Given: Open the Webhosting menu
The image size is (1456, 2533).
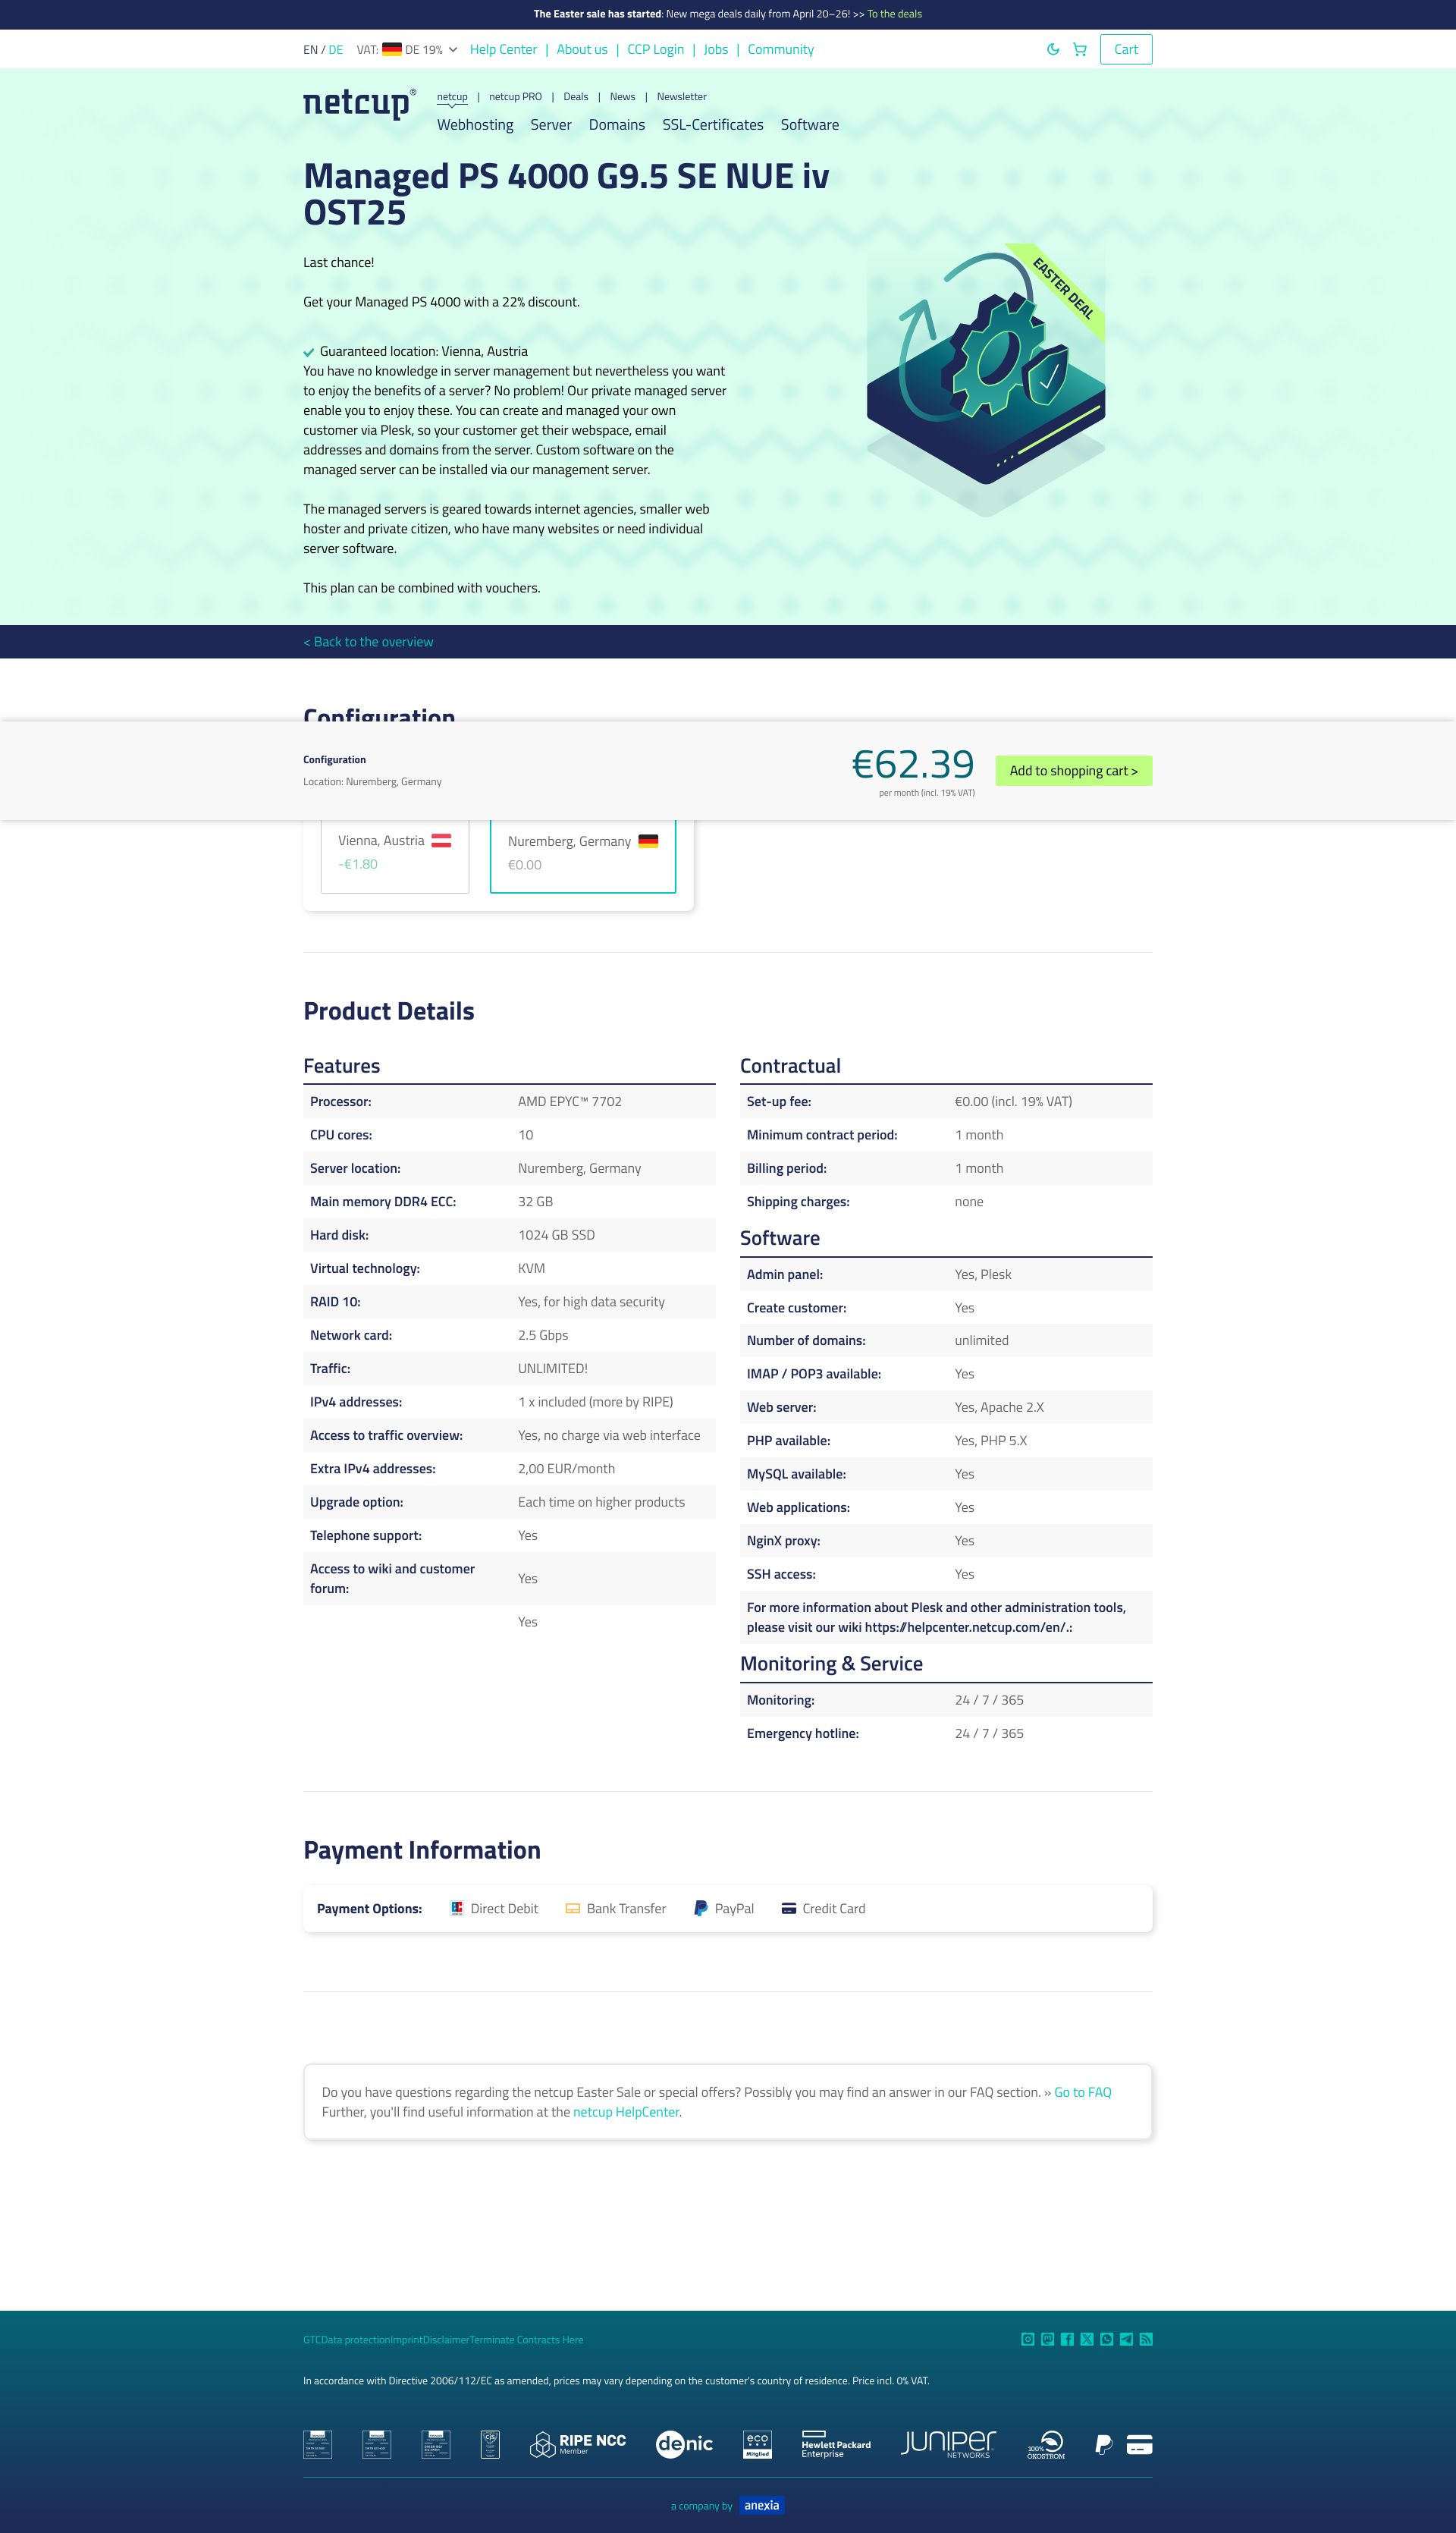Looking at the screenshot, I should point(475,124).
